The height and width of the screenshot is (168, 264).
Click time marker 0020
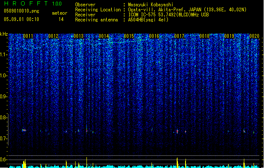coord(254,36)
